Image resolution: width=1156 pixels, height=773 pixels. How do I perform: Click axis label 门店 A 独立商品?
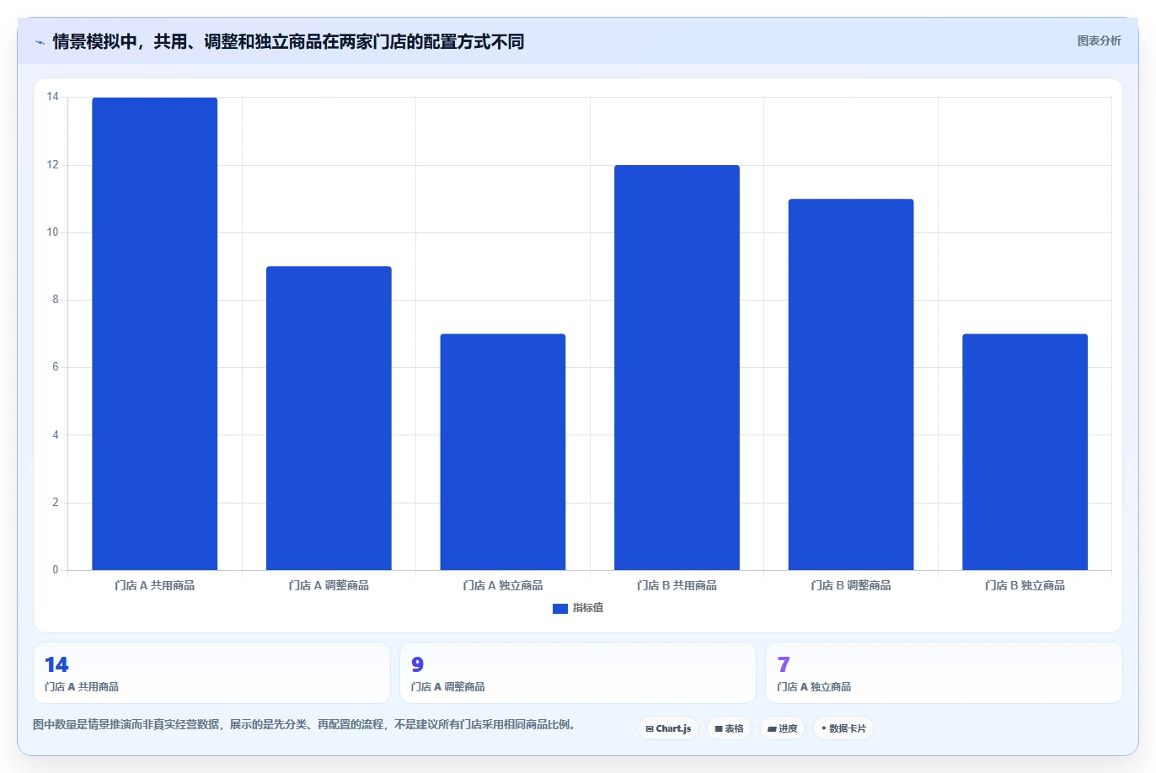tap(503, 585)
